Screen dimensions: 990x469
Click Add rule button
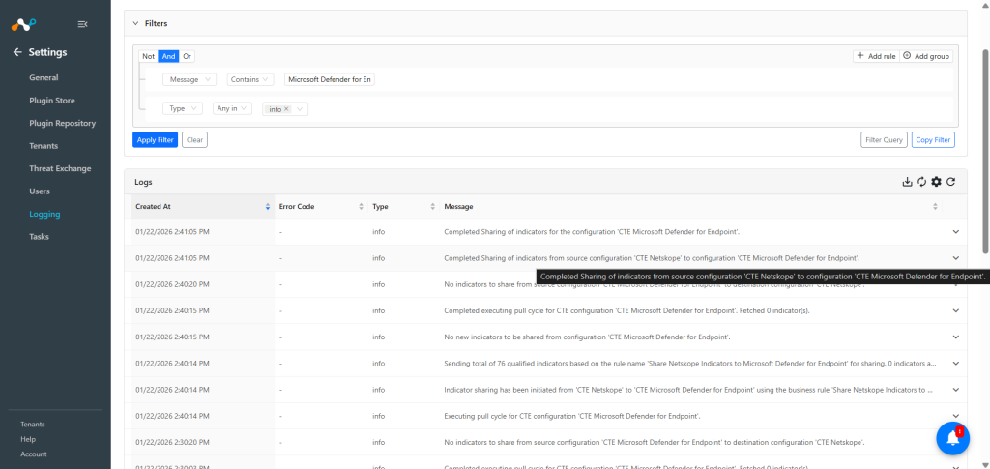click(876, 56)
